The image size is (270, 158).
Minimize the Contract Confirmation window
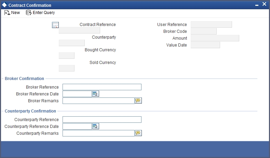(257, 5)
